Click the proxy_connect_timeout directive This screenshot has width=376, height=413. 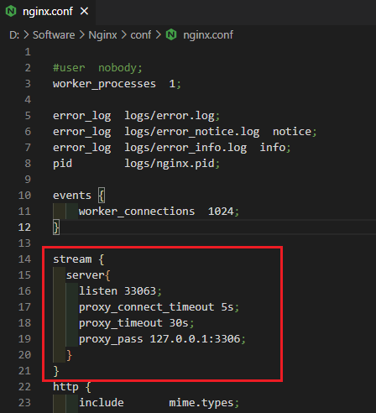pos(147,307)
